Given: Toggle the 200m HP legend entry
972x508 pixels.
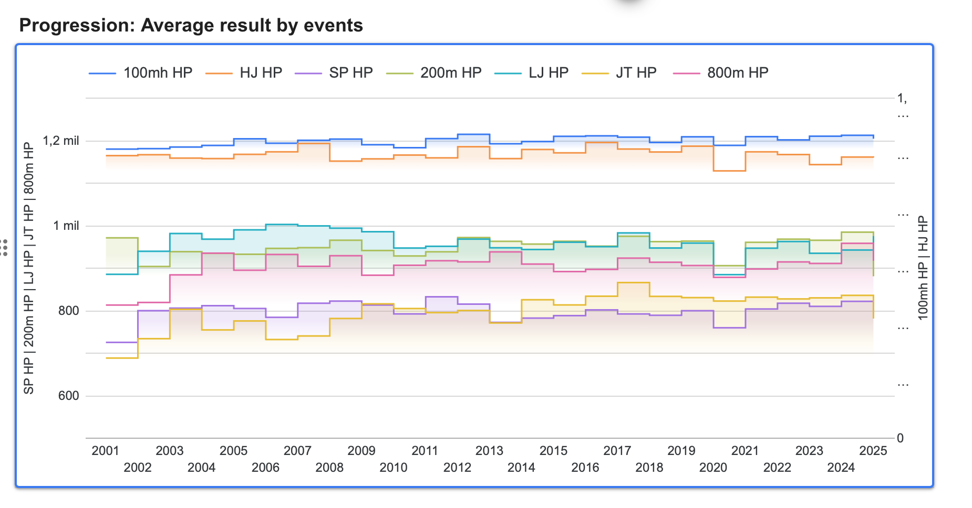Looking at the screenshot, I should click(434, 73).
